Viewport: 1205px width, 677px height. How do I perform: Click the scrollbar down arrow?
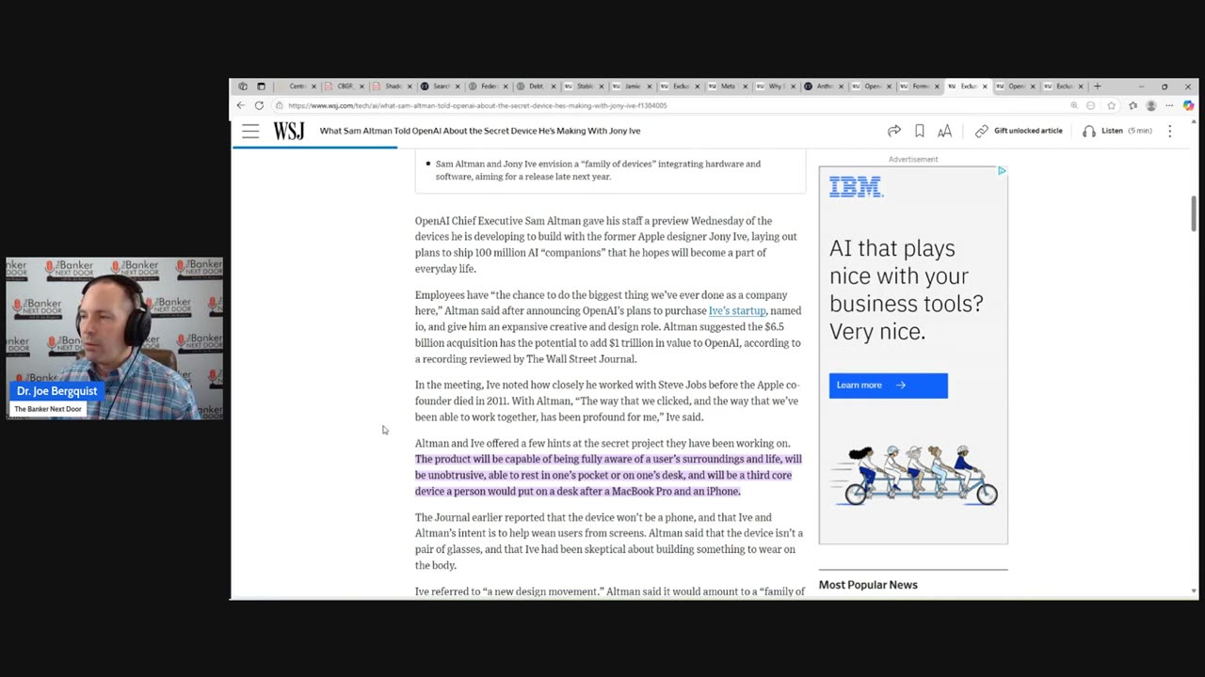(1194, 591)
